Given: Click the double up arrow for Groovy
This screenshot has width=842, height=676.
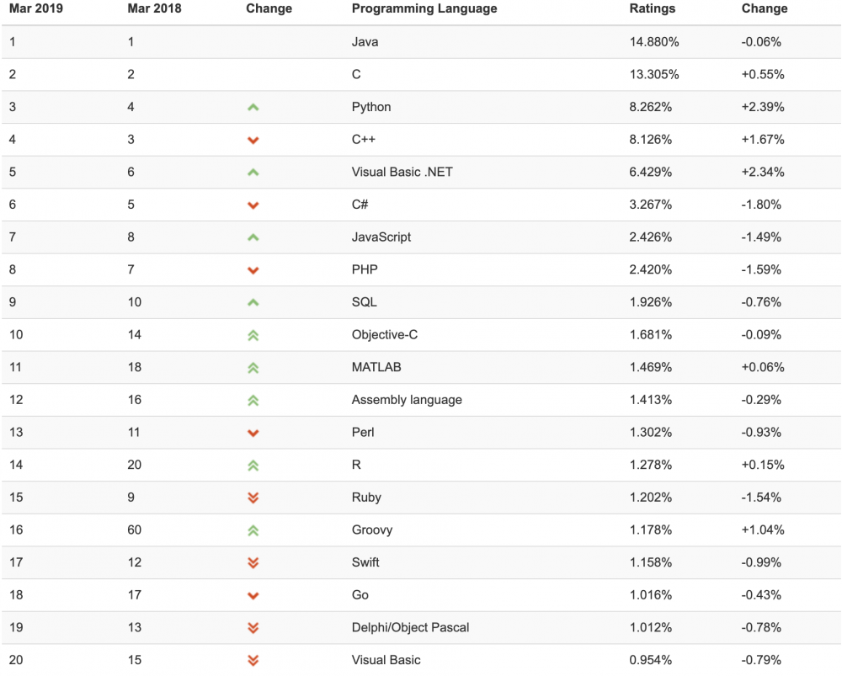Looking at the screenshot, I should 253,530.
